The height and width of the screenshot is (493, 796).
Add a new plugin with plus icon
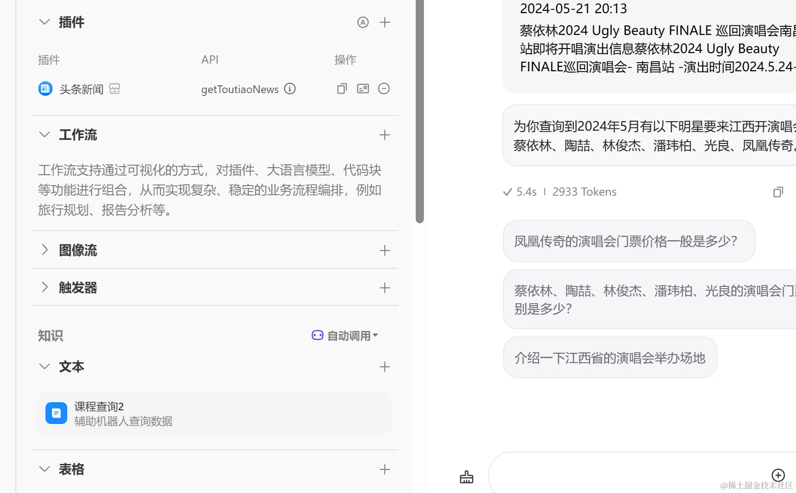[x=385, y=22]
